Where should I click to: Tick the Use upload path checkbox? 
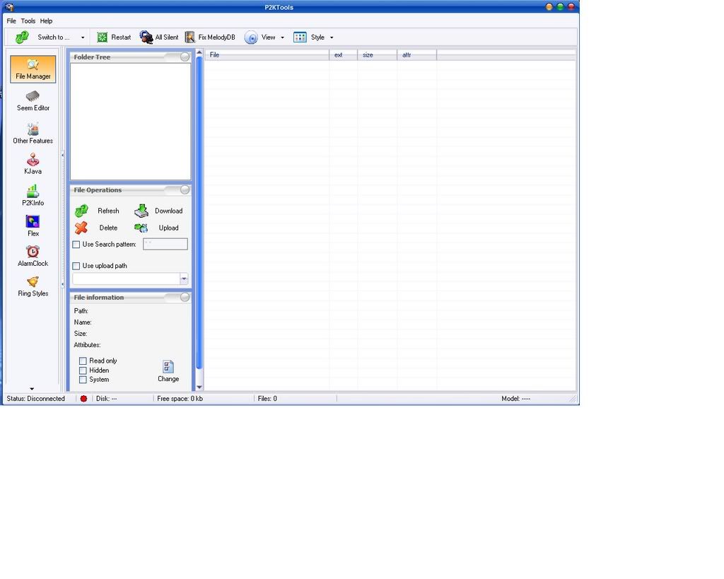(x=76, y=266)
